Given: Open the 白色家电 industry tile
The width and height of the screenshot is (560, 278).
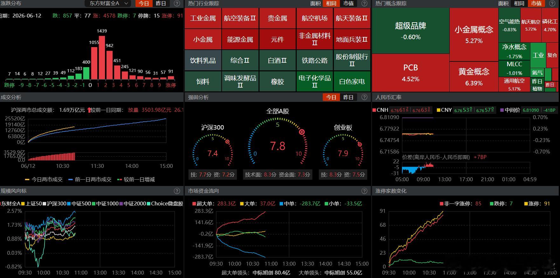Looking at the screenshot, I should point(352,82).
